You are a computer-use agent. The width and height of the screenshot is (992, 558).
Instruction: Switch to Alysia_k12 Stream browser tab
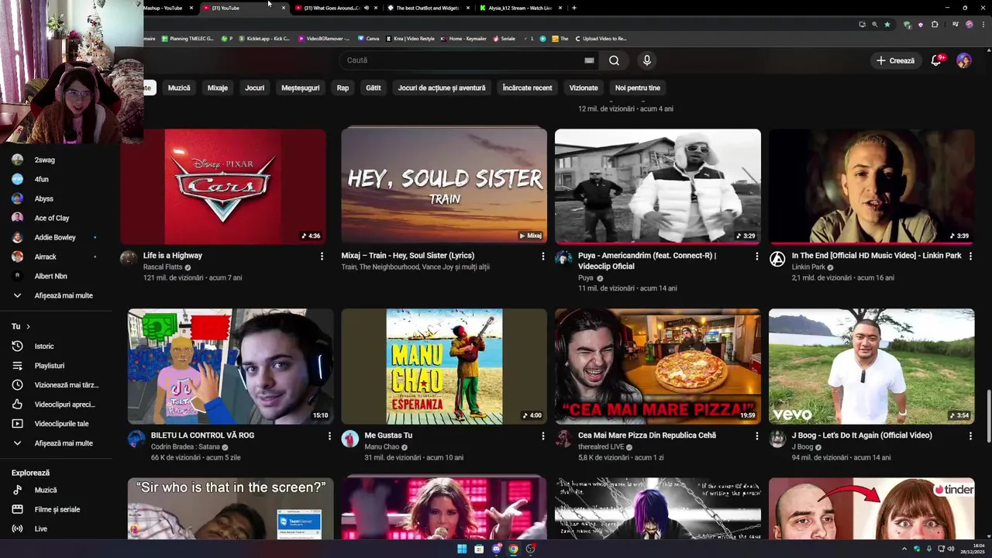tap(520, 8)
